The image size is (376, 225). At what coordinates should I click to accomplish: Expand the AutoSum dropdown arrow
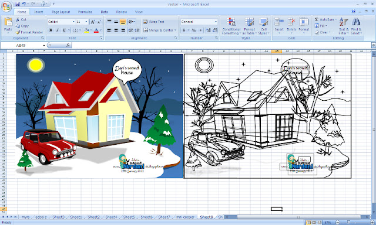click(x=335, y=19)
